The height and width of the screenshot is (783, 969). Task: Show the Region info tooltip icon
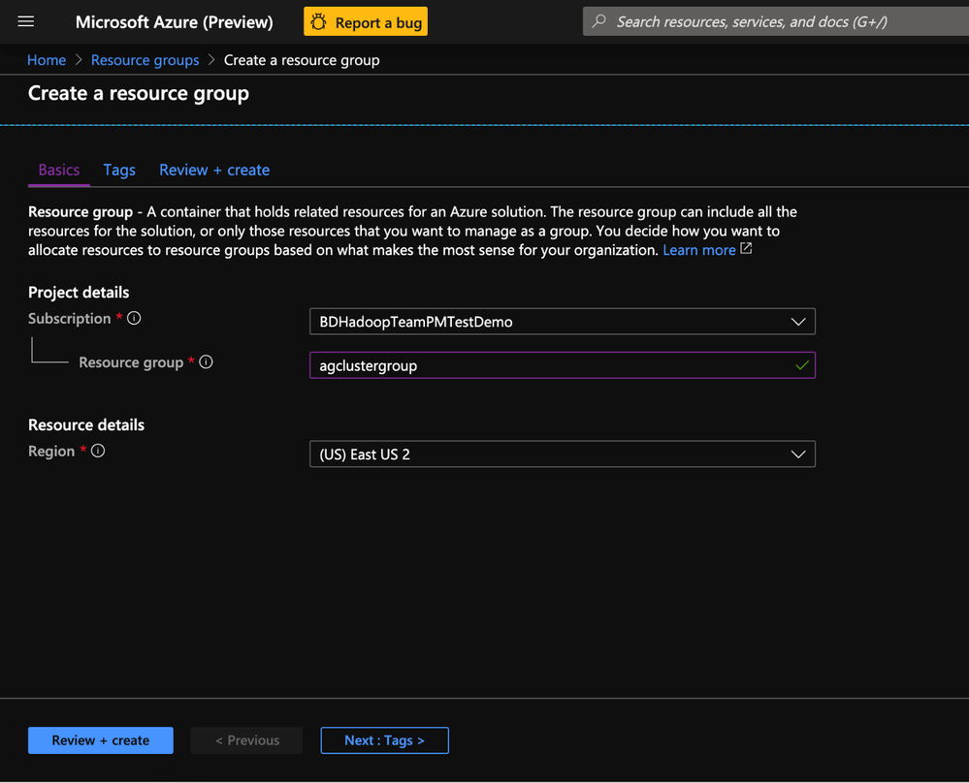pos(98,451)
